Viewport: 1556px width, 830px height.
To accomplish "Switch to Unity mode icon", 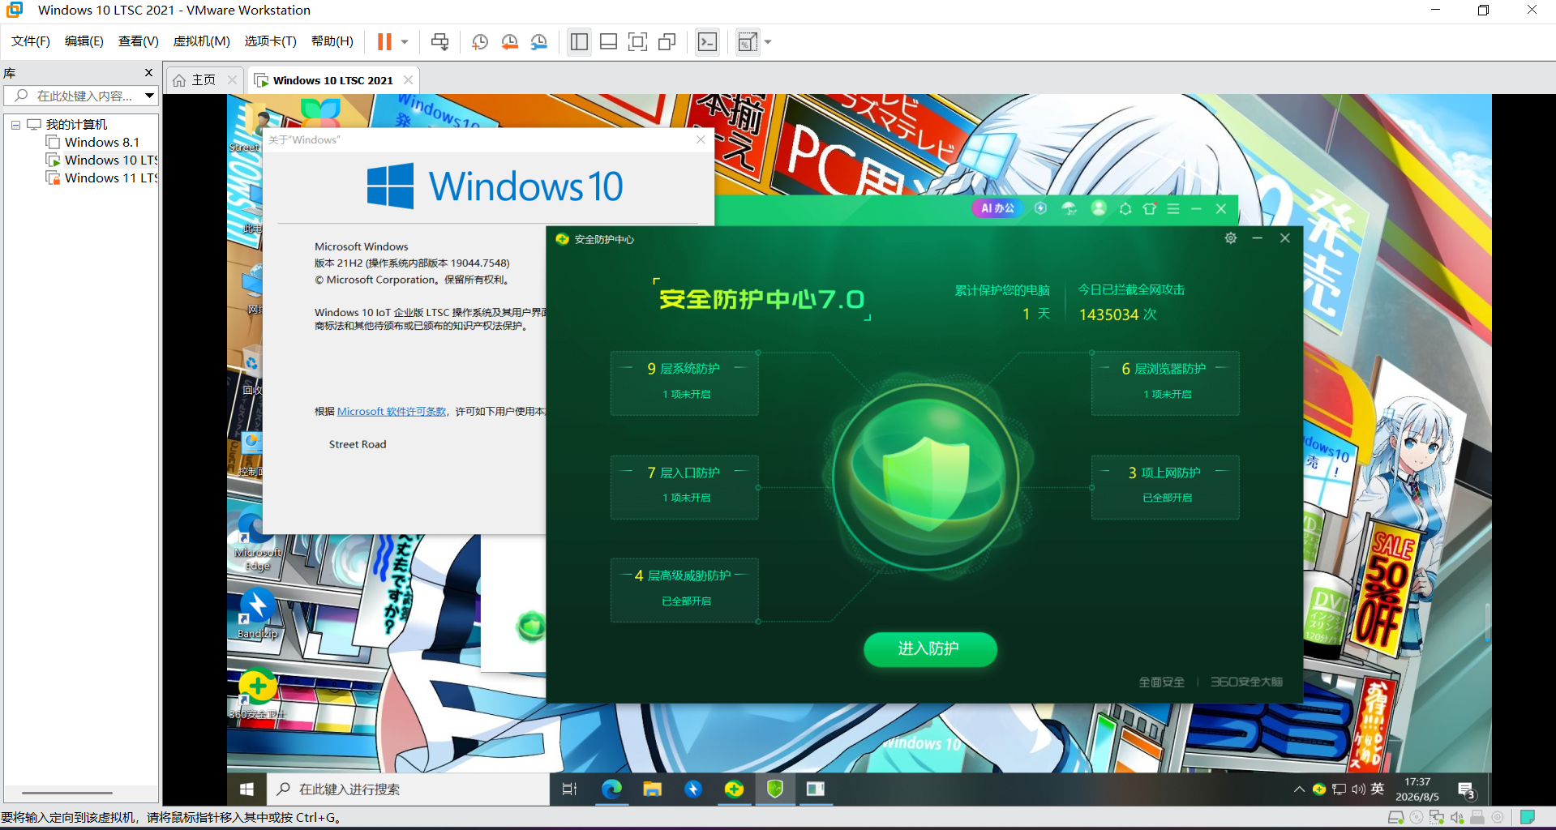I will 667,41.
